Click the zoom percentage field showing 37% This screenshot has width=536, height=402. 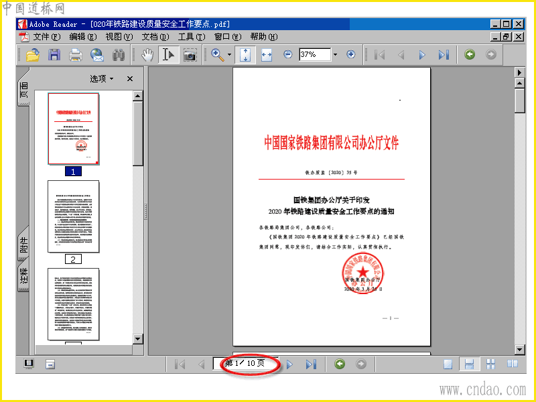pos(315,54)
